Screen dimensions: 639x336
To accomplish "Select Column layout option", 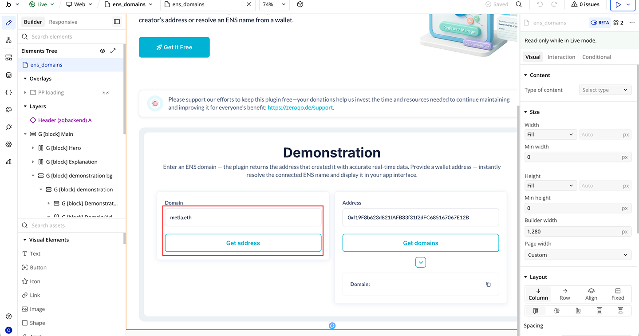I will pyautogui.click(x=538, y=294).
